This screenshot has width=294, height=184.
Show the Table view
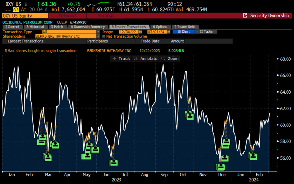(206, 32)
